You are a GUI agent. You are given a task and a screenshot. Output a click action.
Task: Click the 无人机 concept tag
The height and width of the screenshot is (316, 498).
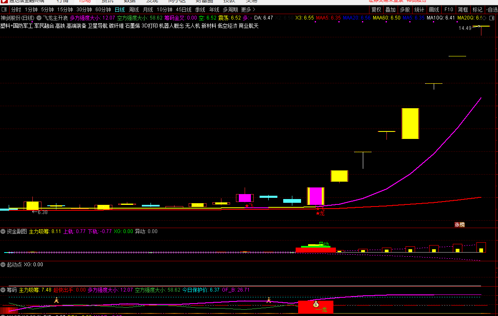(x=192, y=26)
